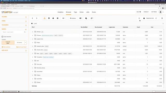Image resolution: width=166 pixels, height=93 pixels.
Task: Enable the Case sensitive checkbox
Action: (2, 37)
